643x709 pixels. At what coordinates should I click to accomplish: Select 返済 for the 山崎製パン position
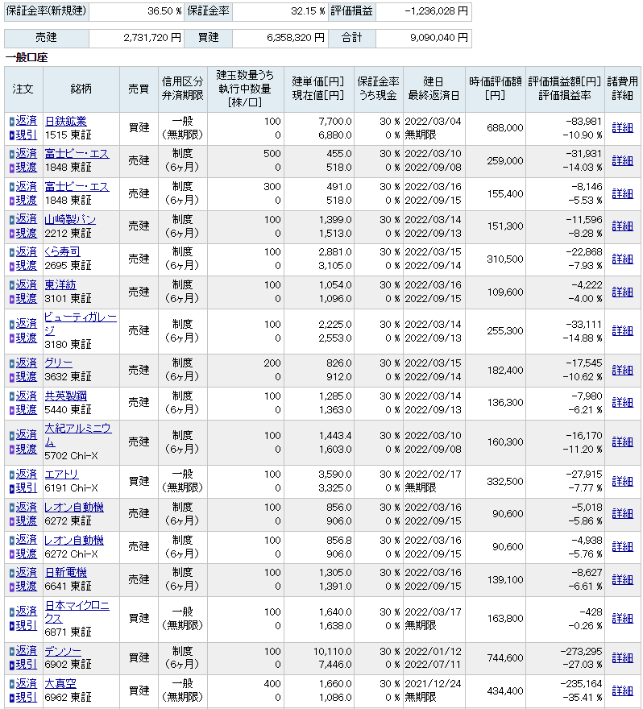click(27, 219)
